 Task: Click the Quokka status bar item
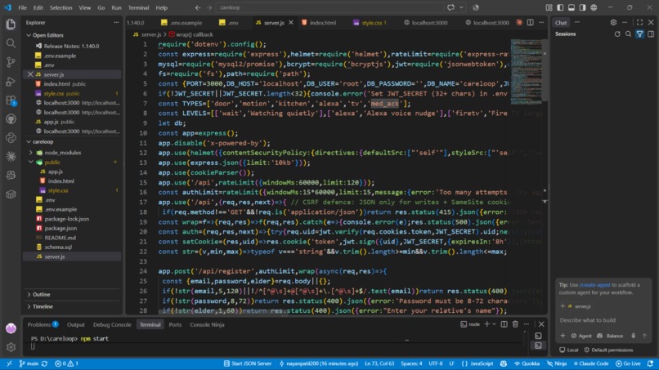(x=527, y=363)
